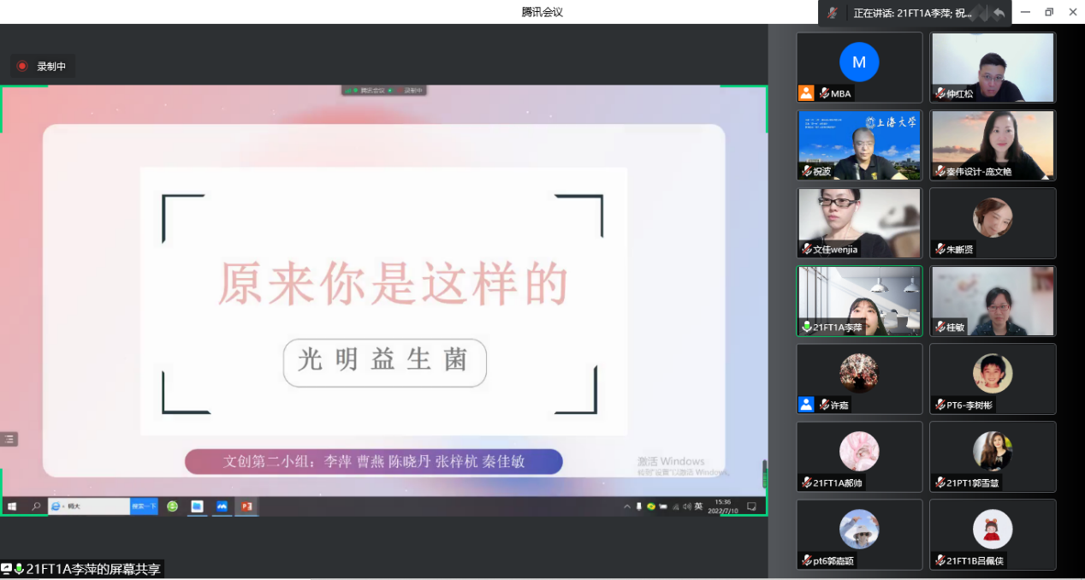1085x580 pixels.
Task: Click the muted mic icon beside PT6-李树彬
Action: pyautogui.click(x=940, y=405)
